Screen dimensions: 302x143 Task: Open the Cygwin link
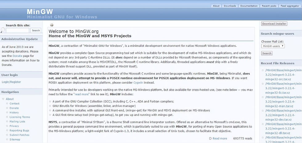138,83
